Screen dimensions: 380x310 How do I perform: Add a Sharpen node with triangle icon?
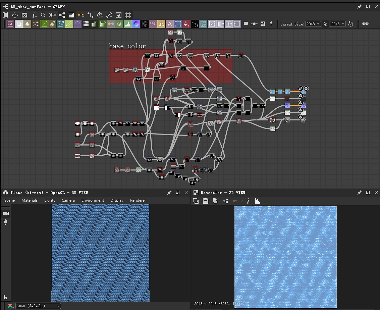(x=161, y=24)
